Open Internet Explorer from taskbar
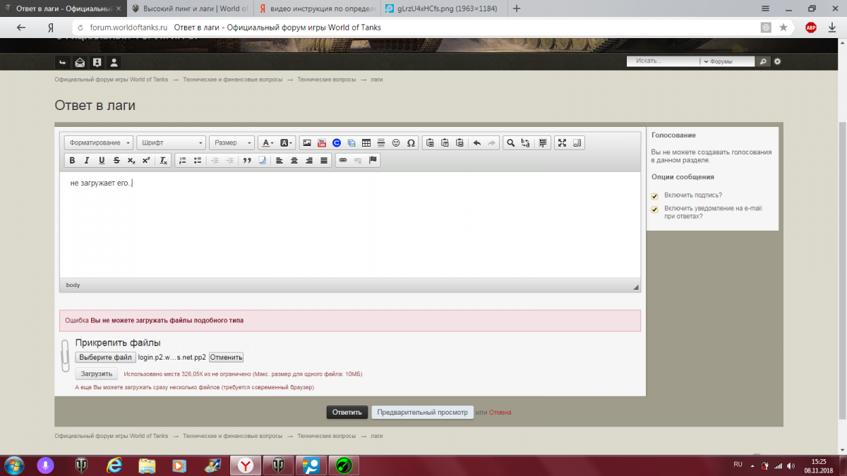847x476 pixels. pos(114,465)
